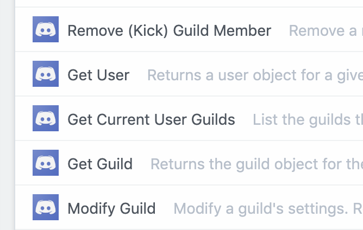Click blank space between Get User and its description

139,75
